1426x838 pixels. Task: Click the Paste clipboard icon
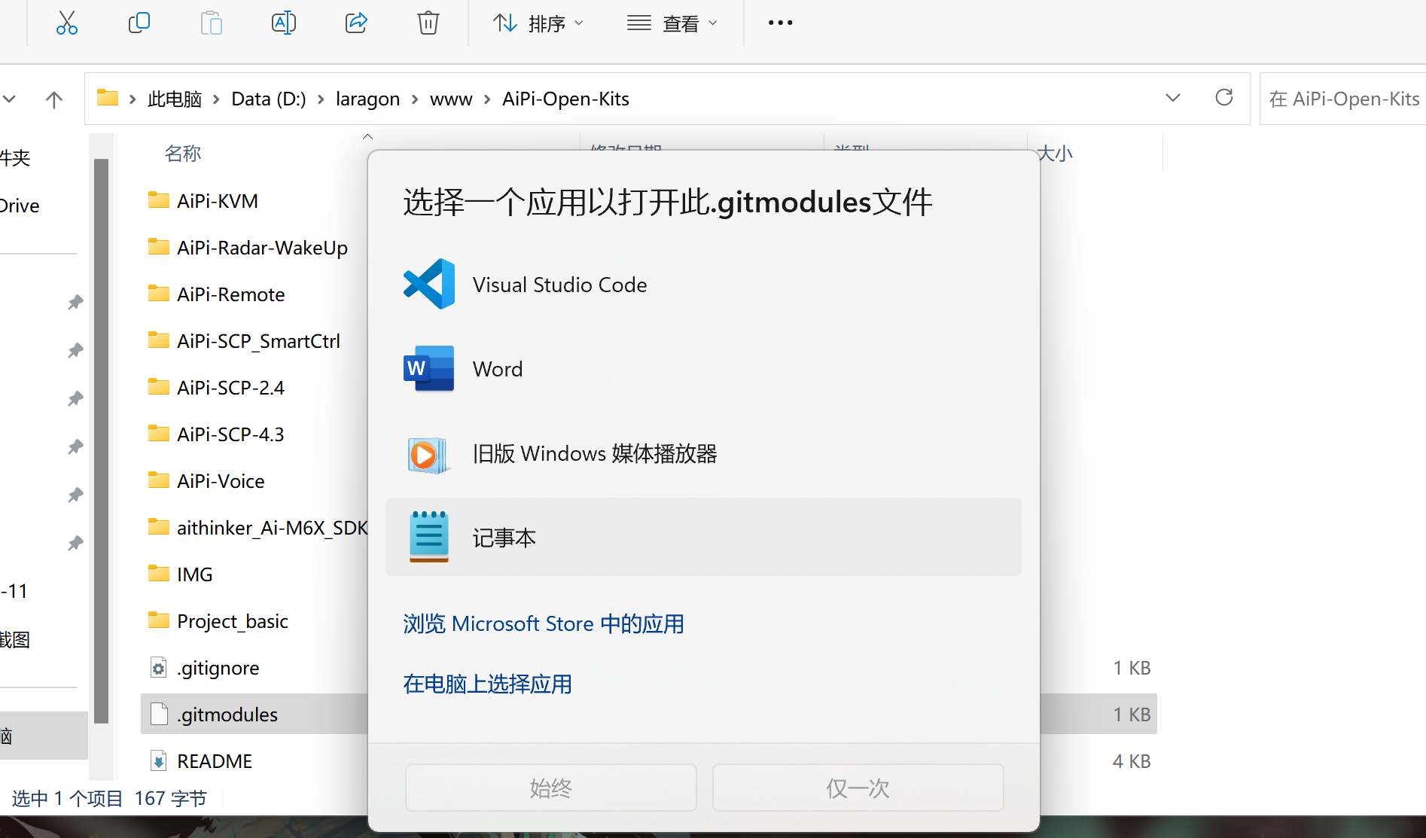click(x=212, y=23)
